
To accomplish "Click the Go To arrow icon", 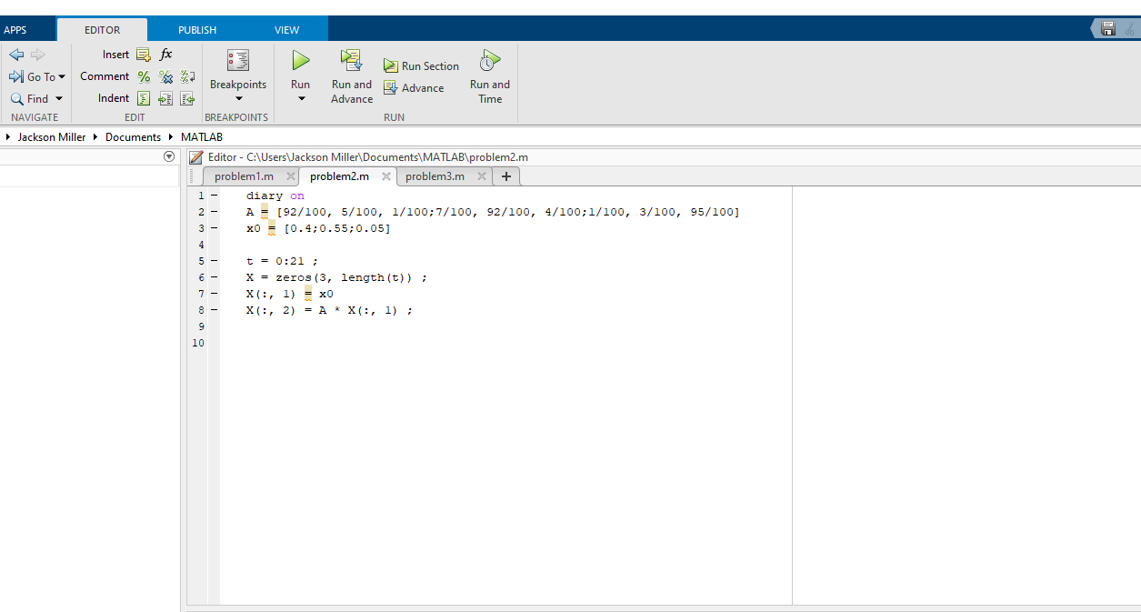I will click(x=16, y=77).
